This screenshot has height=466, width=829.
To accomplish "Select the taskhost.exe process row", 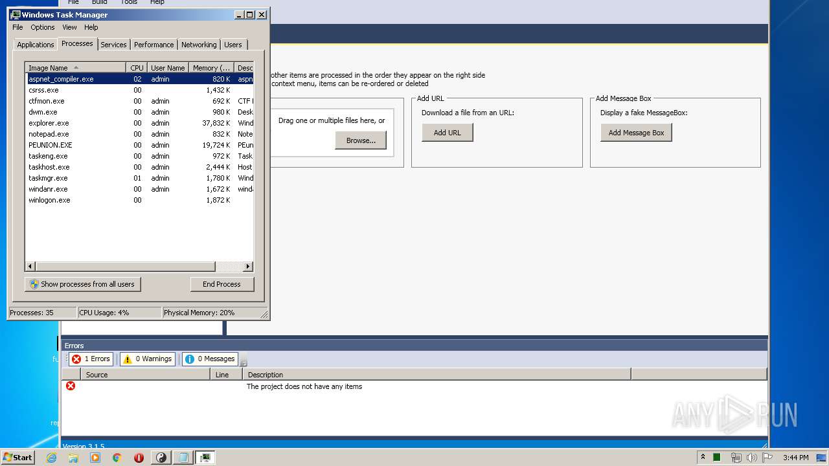I will [139, 167].
